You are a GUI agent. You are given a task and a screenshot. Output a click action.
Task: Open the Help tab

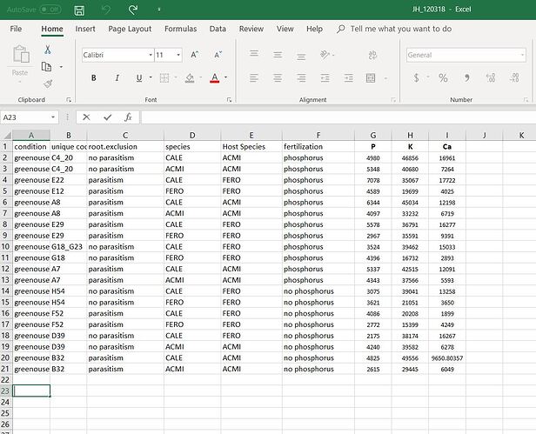click(x=314, y=29)
